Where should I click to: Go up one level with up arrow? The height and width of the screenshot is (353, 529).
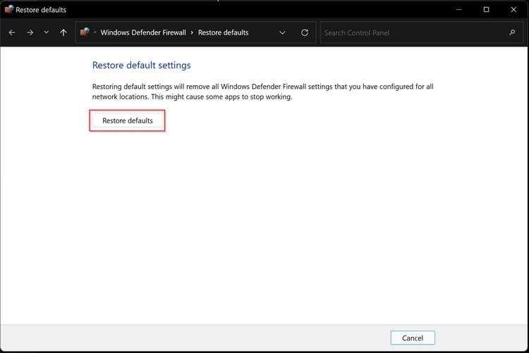coord(63,32)
